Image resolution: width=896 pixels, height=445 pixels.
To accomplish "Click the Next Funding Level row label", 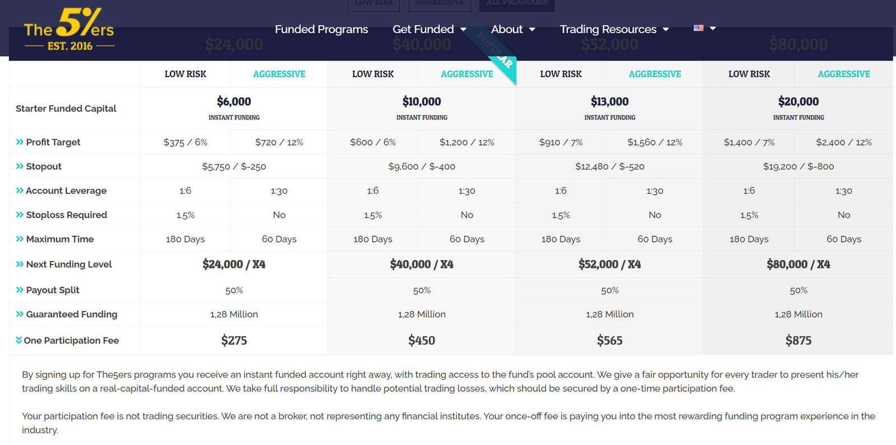I will [69, 264].
